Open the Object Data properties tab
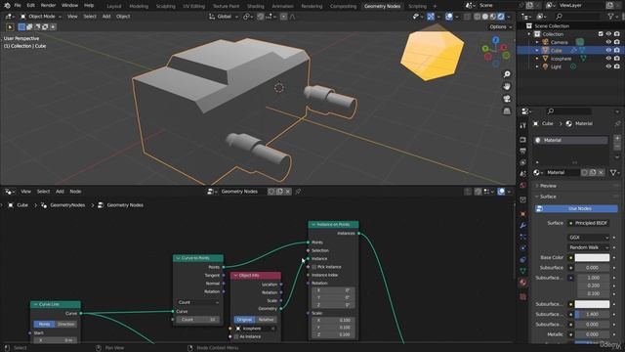This screenshot has height=352, width=625. (x=523, y=271)
